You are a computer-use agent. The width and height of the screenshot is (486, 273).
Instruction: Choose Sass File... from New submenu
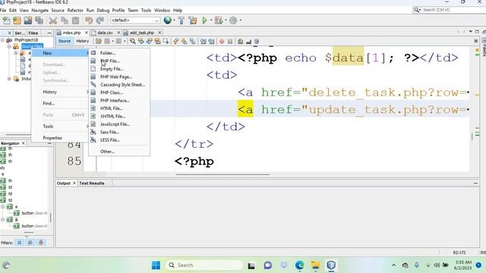(x=119, y=132)
